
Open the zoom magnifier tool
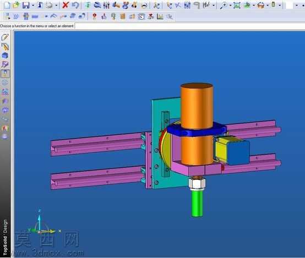pos(224,5)
